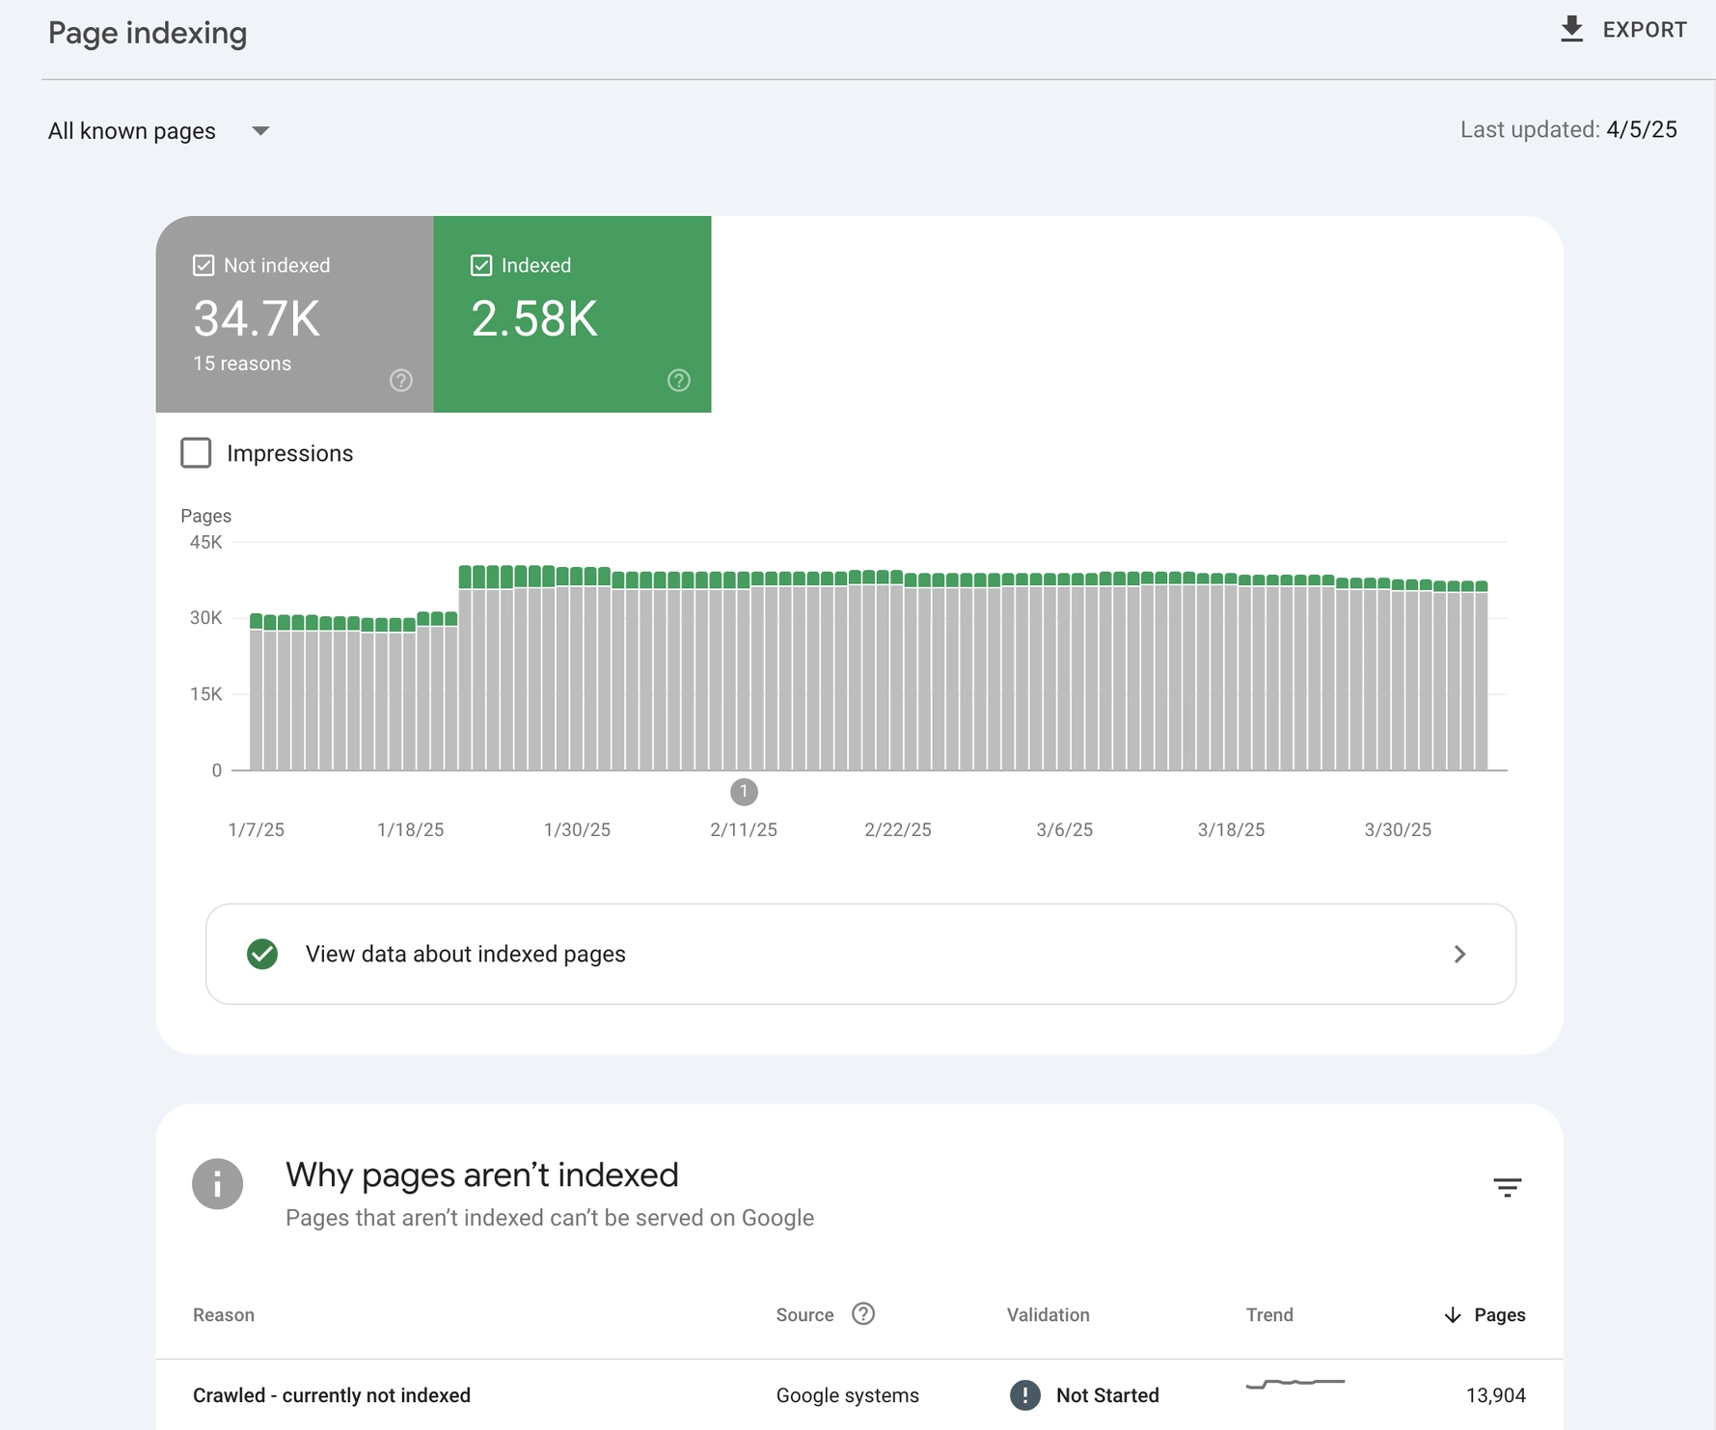Screen dimensions: 1716x1430
Task: Open the help tooltip on the Not indexed card
Action: 401,380
